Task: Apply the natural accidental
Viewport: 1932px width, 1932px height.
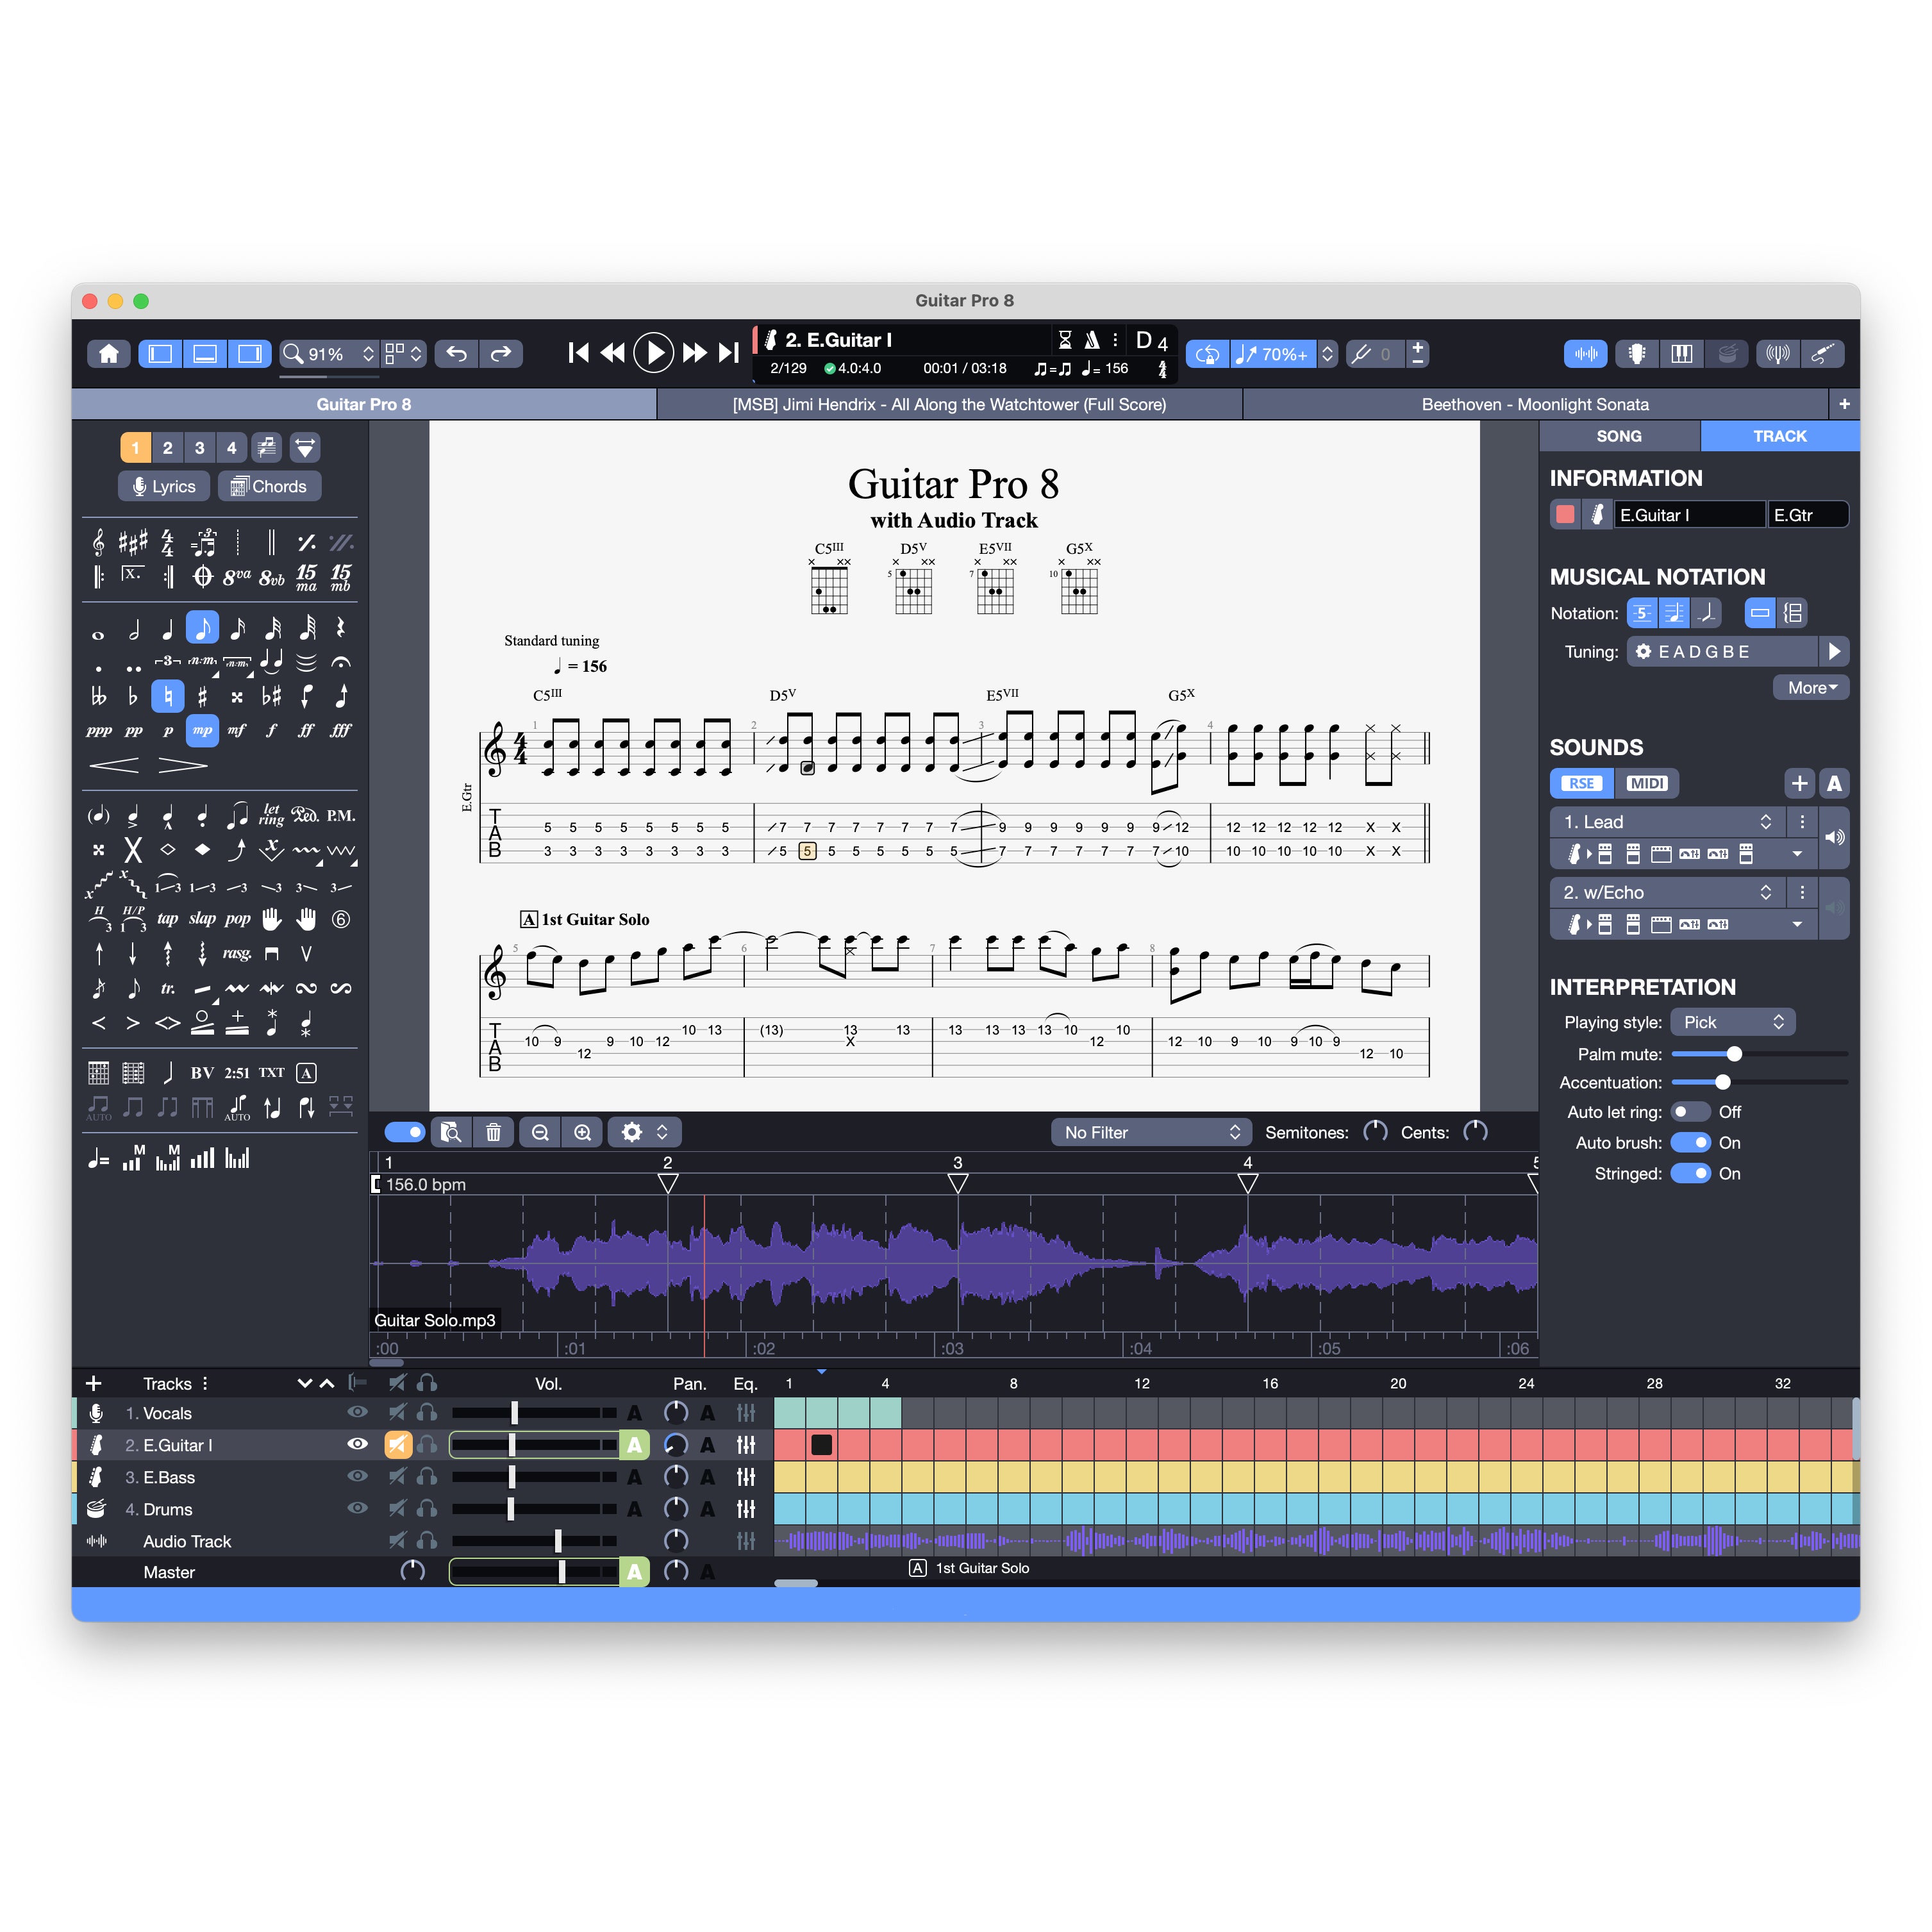Action: click(x=168, y=696)
